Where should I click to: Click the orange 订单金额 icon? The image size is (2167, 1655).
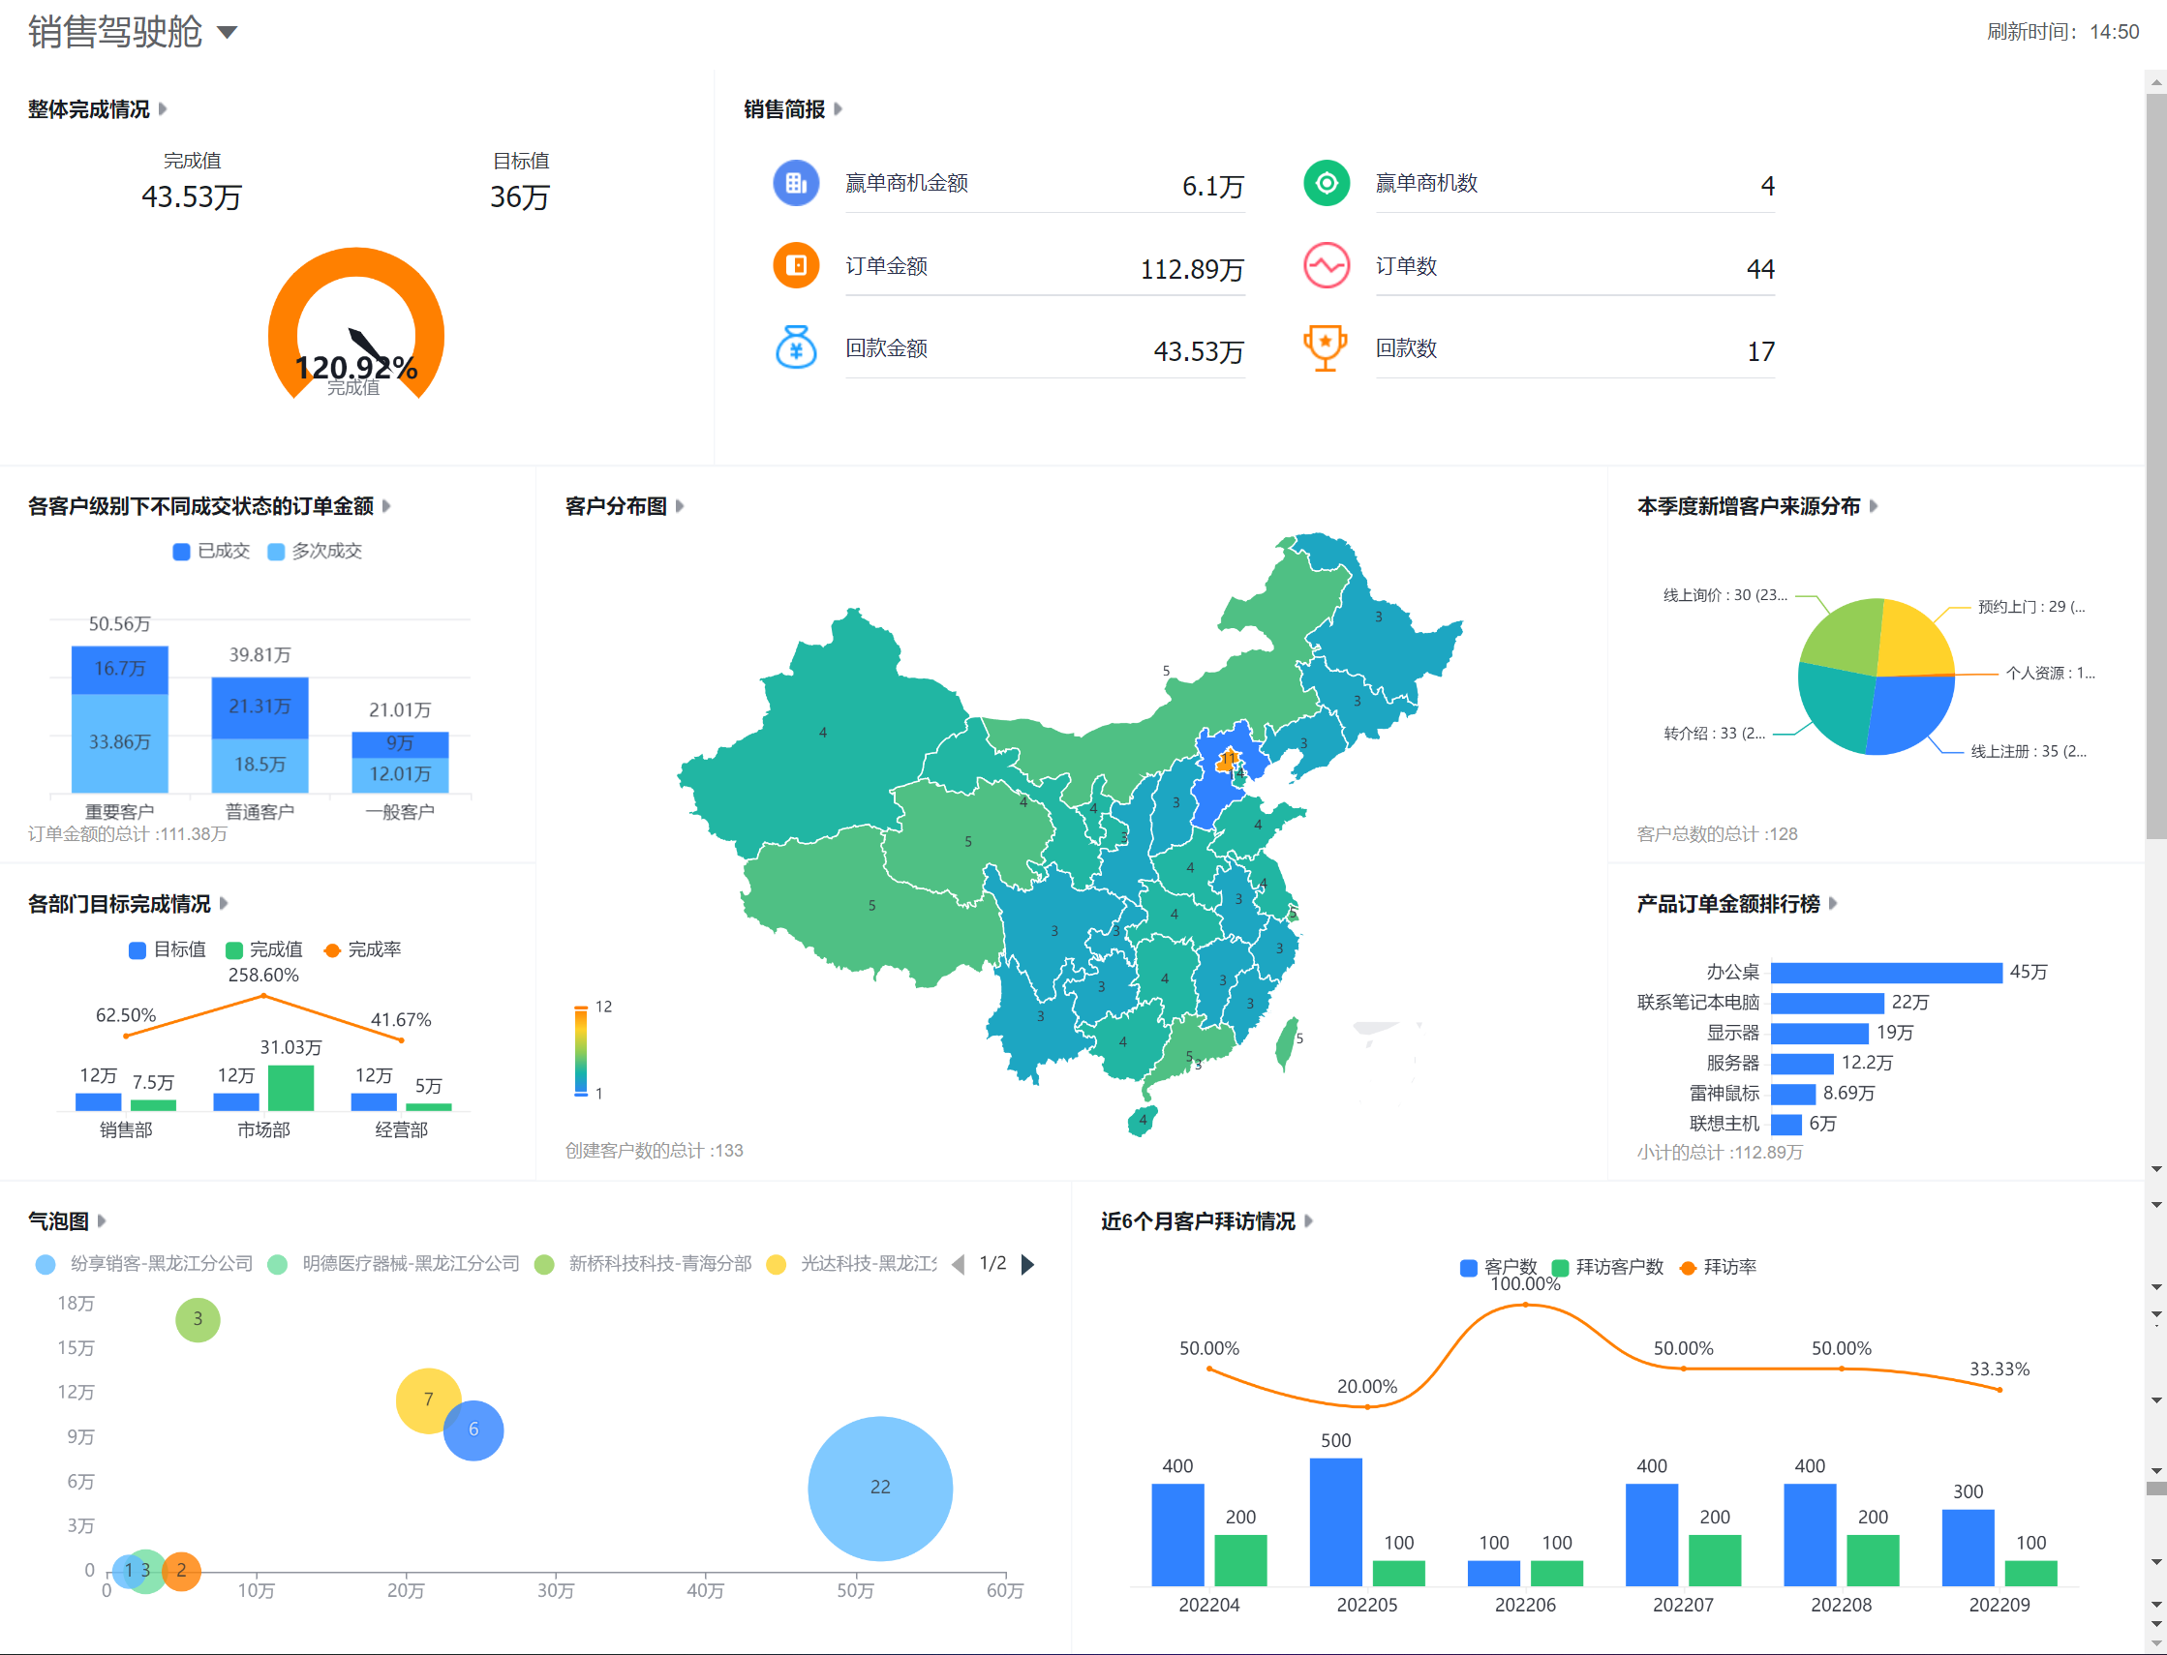point(795,266)
